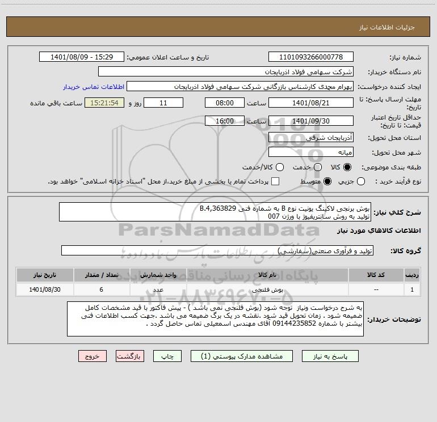Viewport: 437px width, 422px height.
Task: Click the remaining days field 11
Action: [x=163, y=103]
